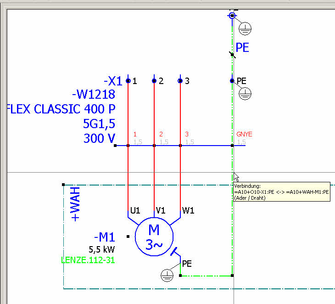Image resolution: width=335 pixels, height=304 pixels.
Task: Click the top PE connection point circle
Action: [x=232, y=16]
